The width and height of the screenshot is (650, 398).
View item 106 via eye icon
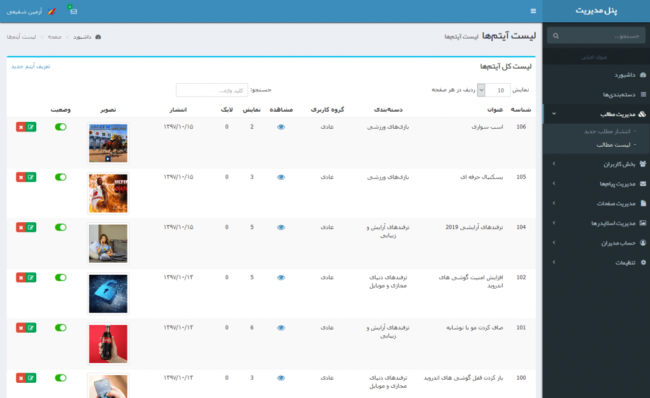(x=281, y=127)
